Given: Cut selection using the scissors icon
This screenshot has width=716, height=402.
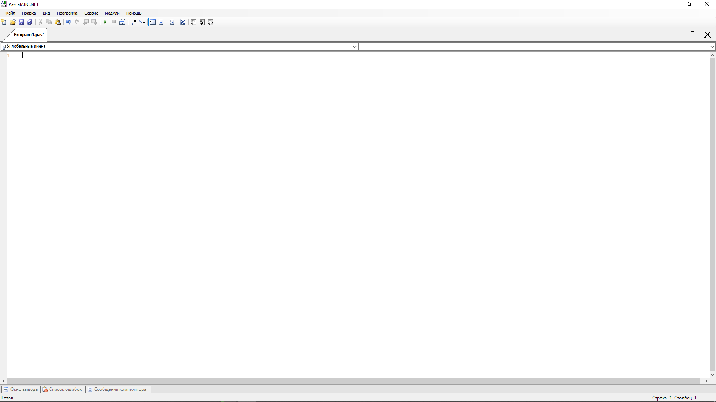Looking at the screenshot, I should tap(40, 22).
